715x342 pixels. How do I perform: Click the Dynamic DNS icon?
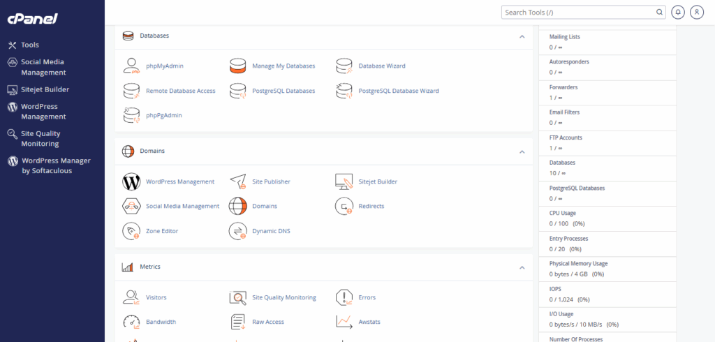point(238,231)
